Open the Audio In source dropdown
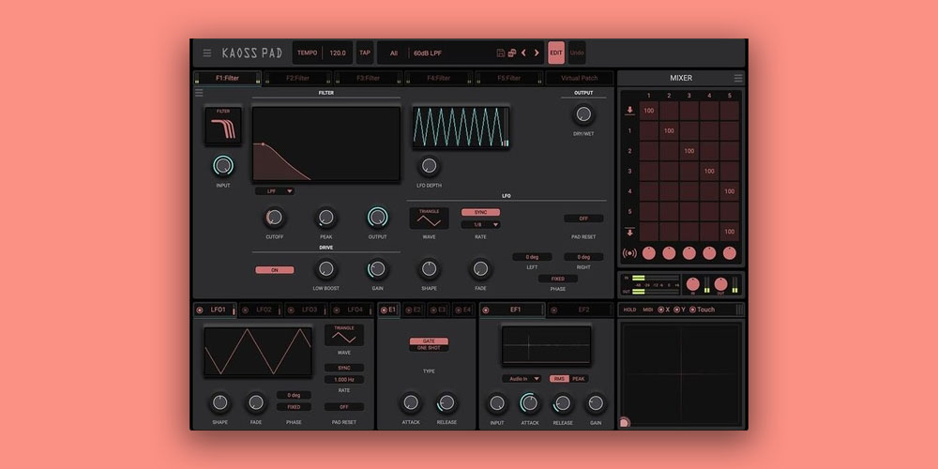Viewport: 938px width, 469px height. (522, 379)
